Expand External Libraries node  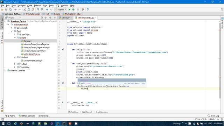pos(5,70)
